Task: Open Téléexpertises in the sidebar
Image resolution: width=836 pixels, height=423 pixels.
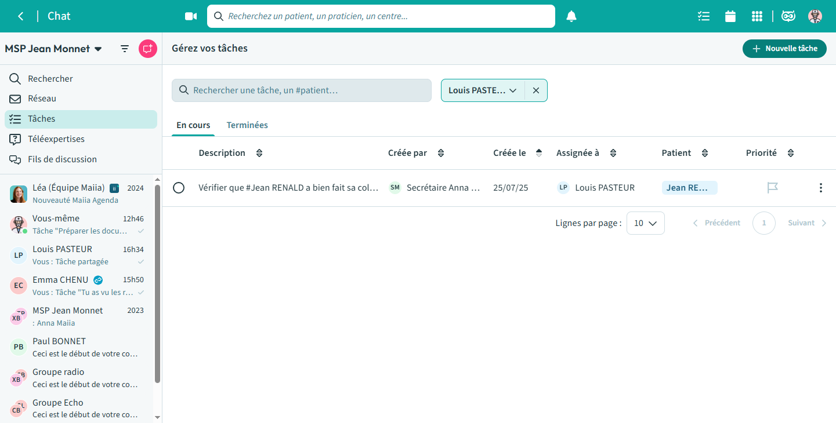Action: [x=56, y=139]
